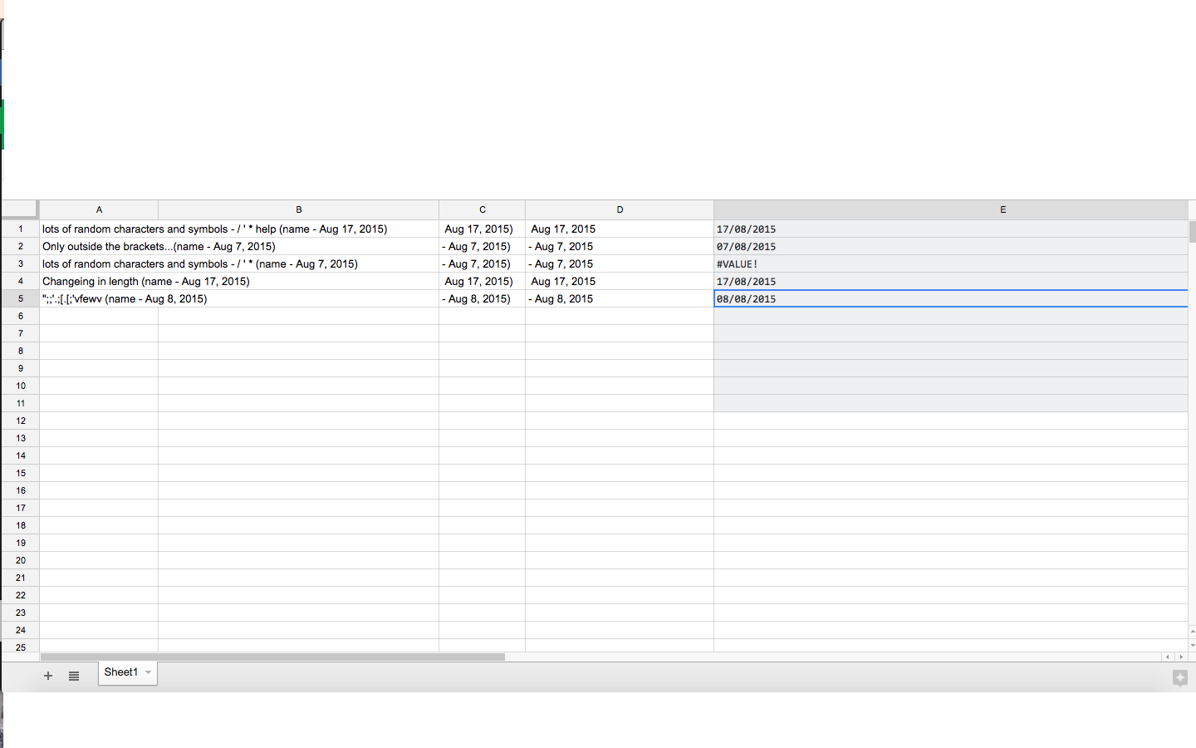Click the scroll left arrow icon

pos(1168,657)
